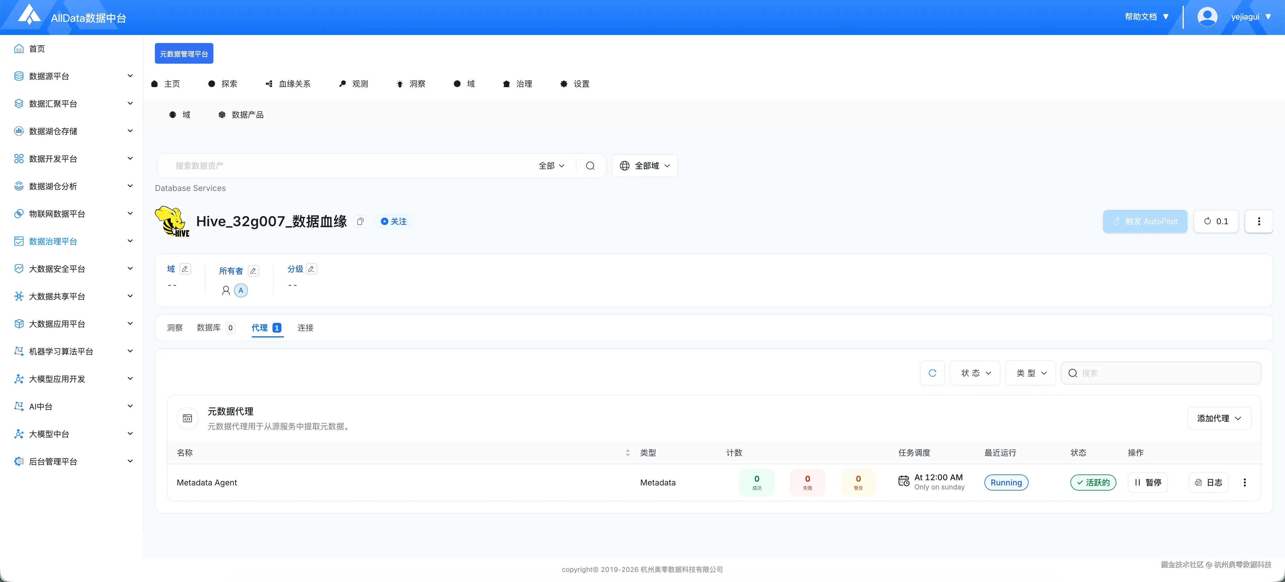Switch to the 洞察 service tab
1285x582 pixels.
coord(175,328)
